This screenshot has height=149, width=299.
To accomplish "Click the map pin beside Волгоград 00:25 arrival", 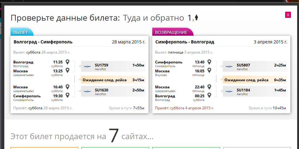I will (209, 95).
